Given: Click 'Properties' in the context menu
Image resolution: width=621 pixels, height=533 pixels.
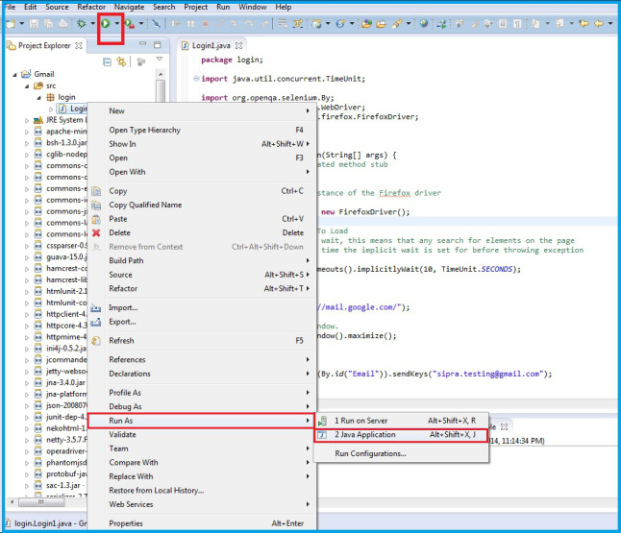Looking at the screenshot, I should [x=125, y=523].
